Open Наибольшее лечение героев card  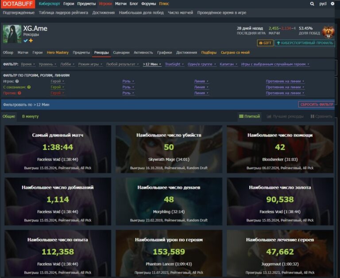[280, 253]
